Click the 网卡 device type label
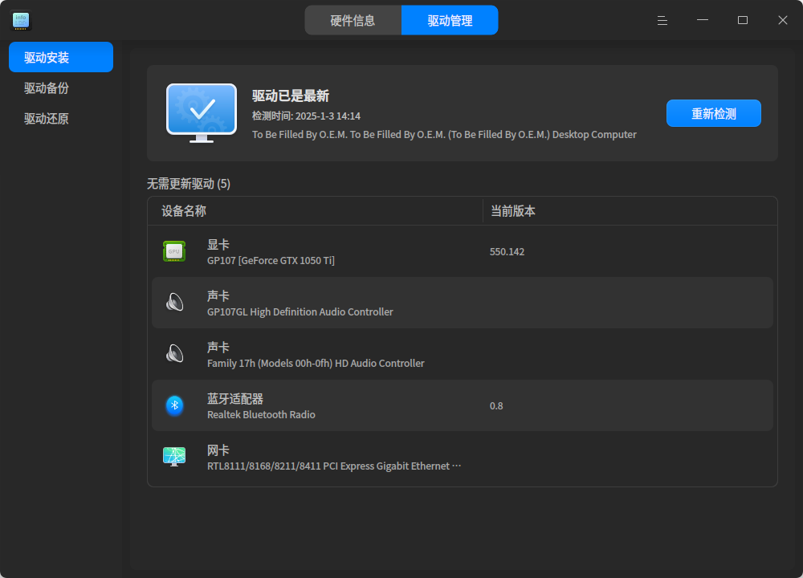Image resolution: width=803 pixels, height=578 pixels. [x=218, y=450]
